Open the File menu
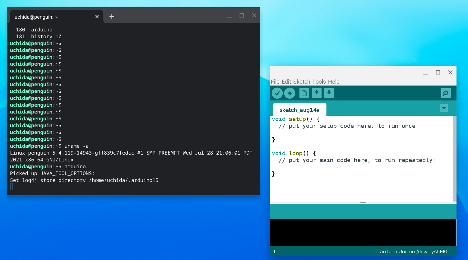 (275, 82)
